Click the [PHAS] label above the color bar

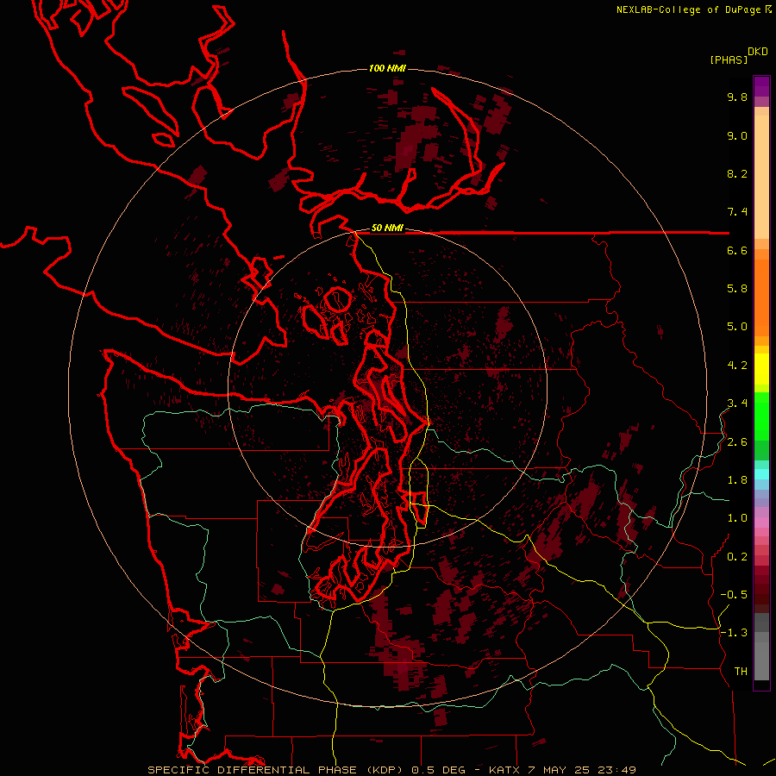tap(729, 60)
